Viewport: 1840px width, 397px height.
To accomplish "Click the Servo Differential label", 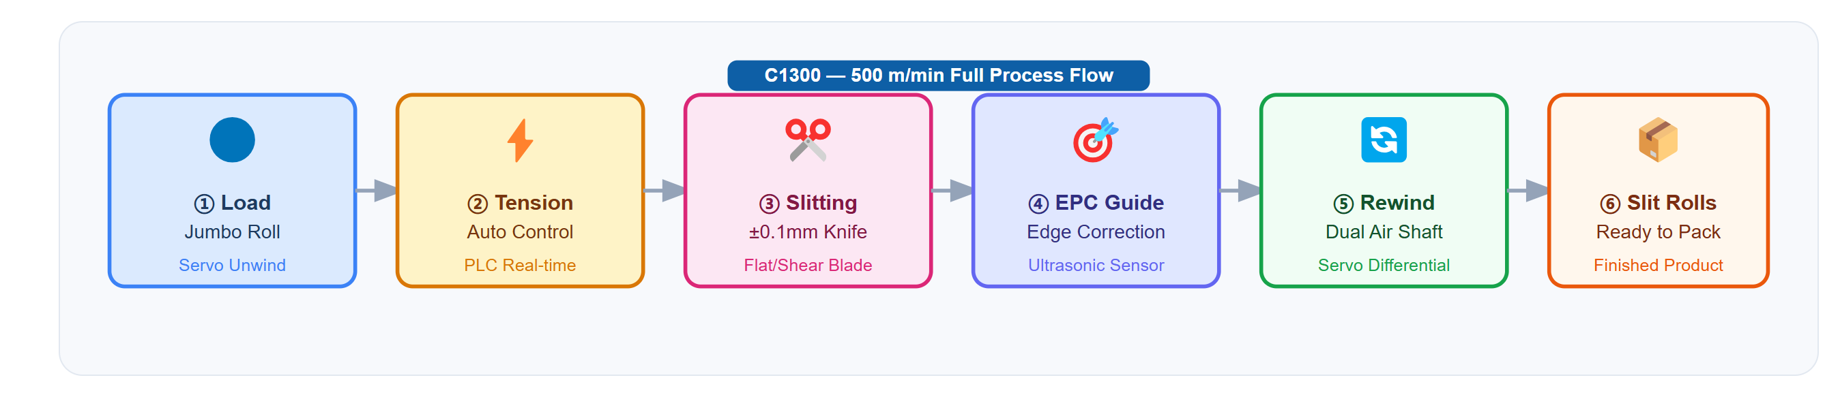I will click(1384, 265).
